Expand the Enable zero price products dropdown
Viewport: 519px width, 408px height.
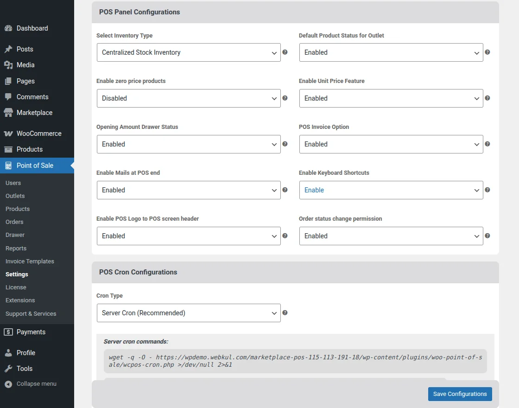click(x=189, y=98)
